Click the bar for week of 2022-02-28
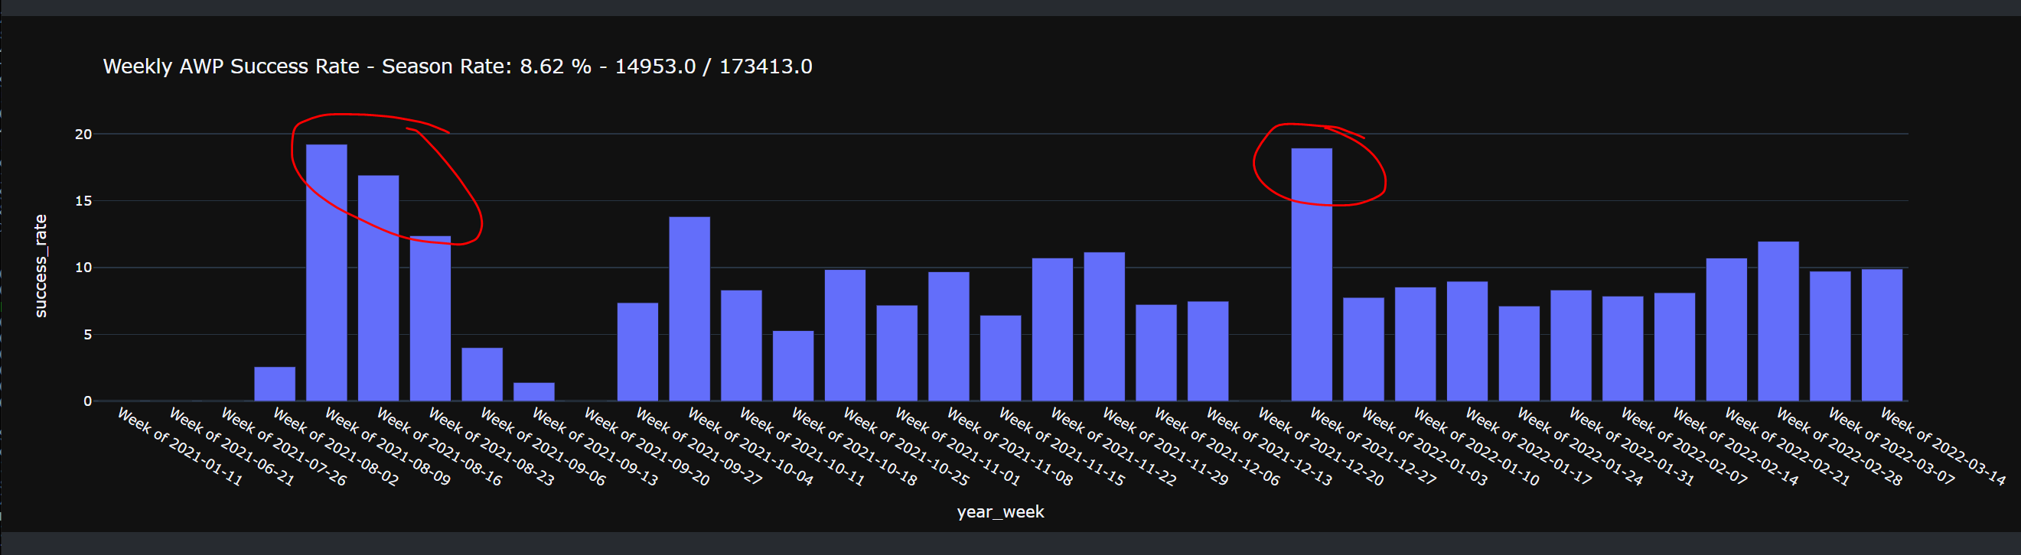The image size is (2021, 555). pyautogui.click(x=1778, y=321)
